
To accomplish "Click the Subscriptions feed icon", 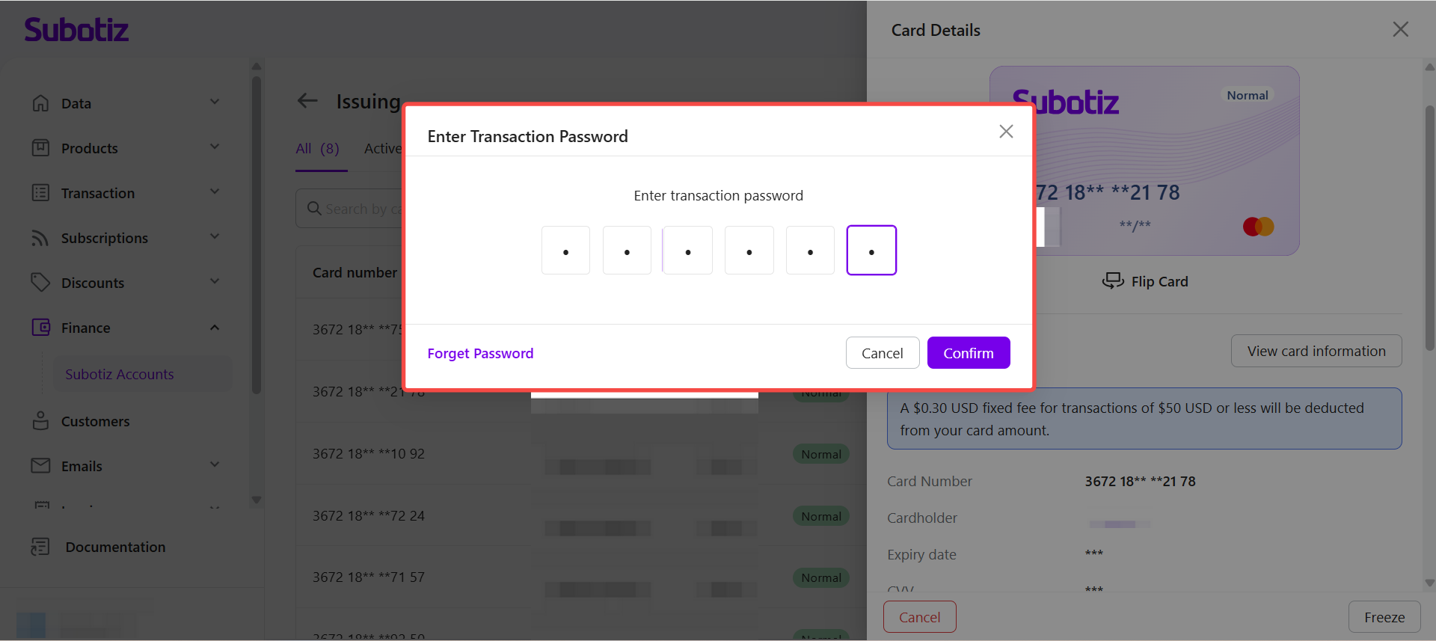I will pyautogui.click(x=40, y=238).
